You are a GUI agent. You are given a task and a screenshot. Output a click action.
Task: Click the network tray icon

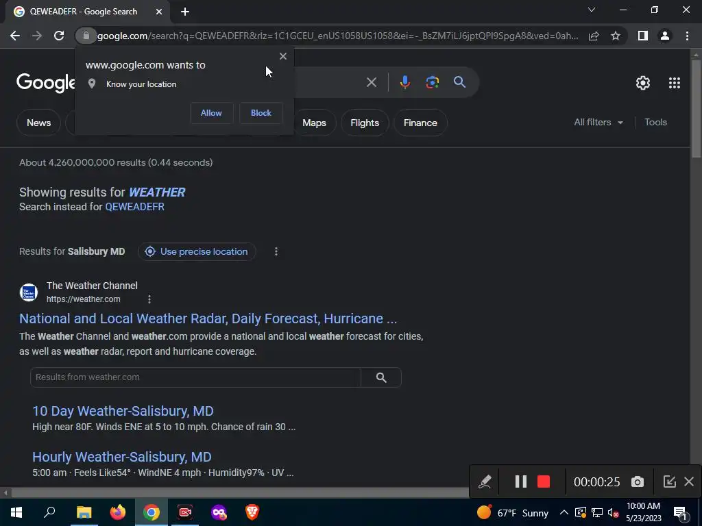tap(597, 512)
